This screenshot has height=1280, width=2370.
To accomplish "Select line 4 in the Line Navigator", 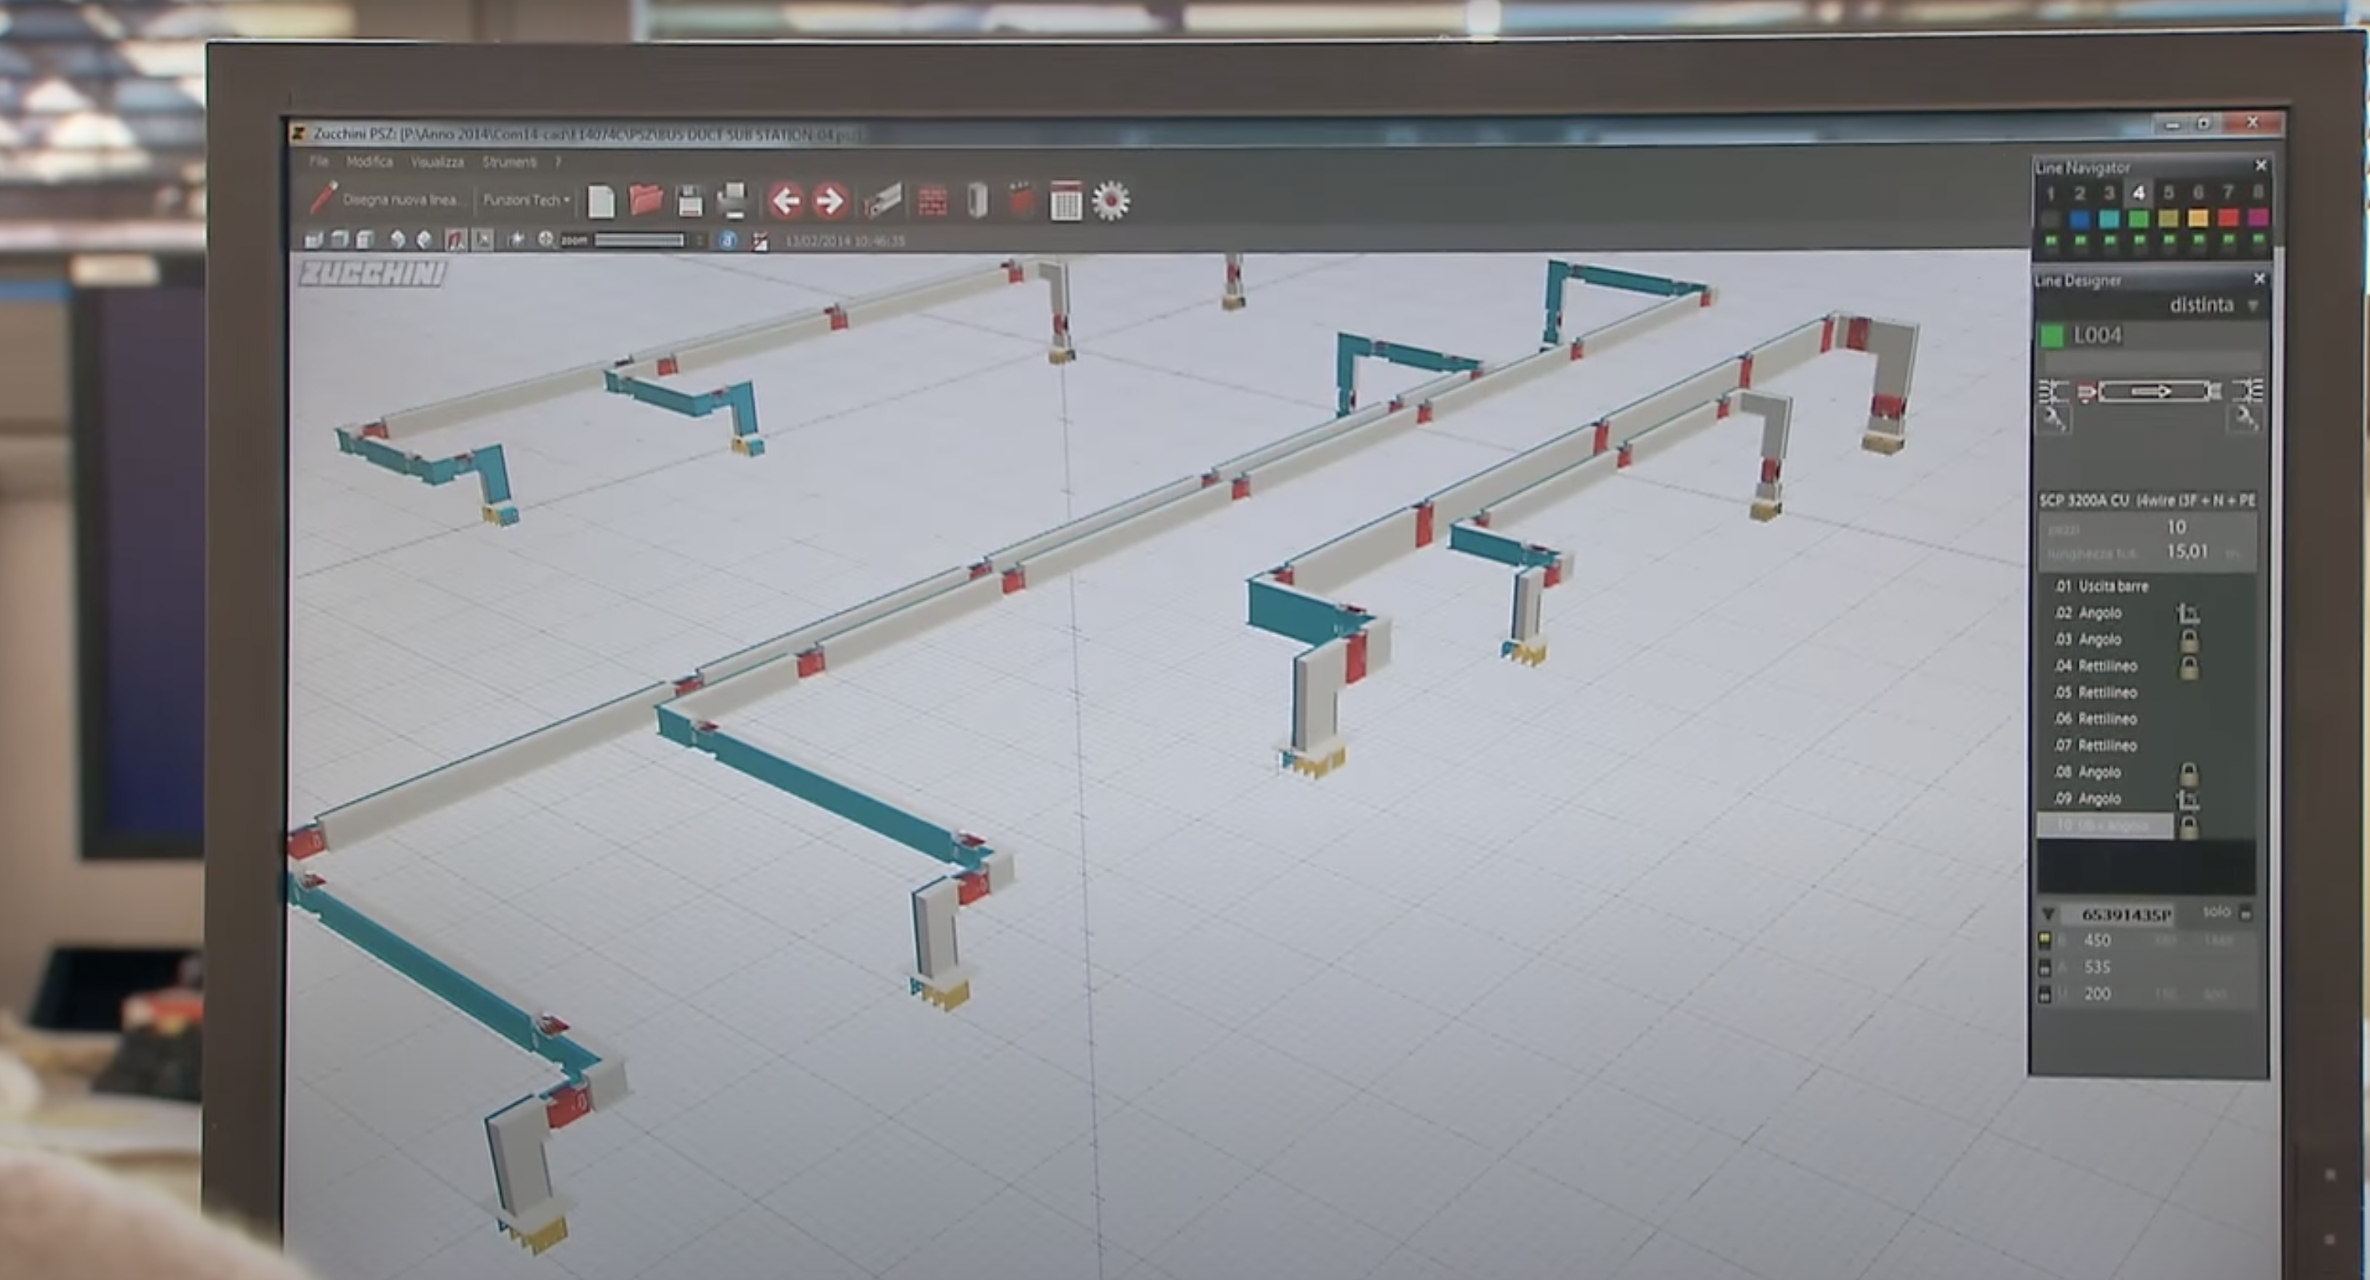I will point(2138,192).
